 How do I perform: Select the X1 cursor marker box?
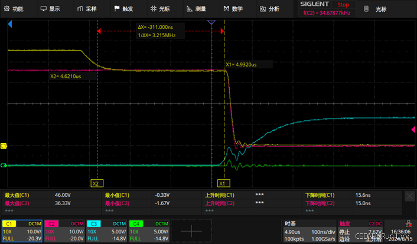click(223, 183)
